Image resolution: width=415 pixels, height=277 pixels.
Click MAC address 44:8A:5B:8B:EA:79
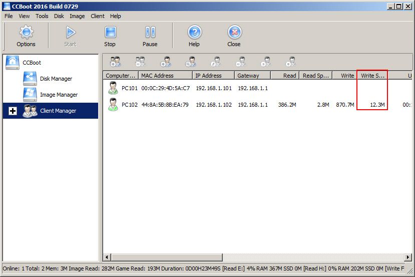[x=165, y=105]
